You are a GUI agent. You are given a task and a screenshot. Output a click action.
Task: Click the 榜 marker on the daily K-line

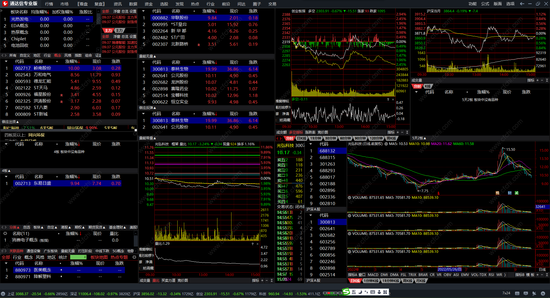click(497, 193)
